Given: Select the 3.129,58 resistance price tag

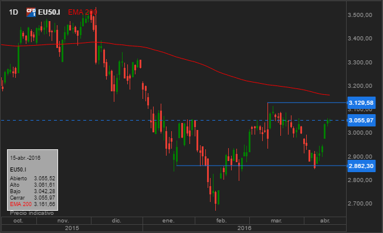Looking at the screenshot, I should 361,103.
